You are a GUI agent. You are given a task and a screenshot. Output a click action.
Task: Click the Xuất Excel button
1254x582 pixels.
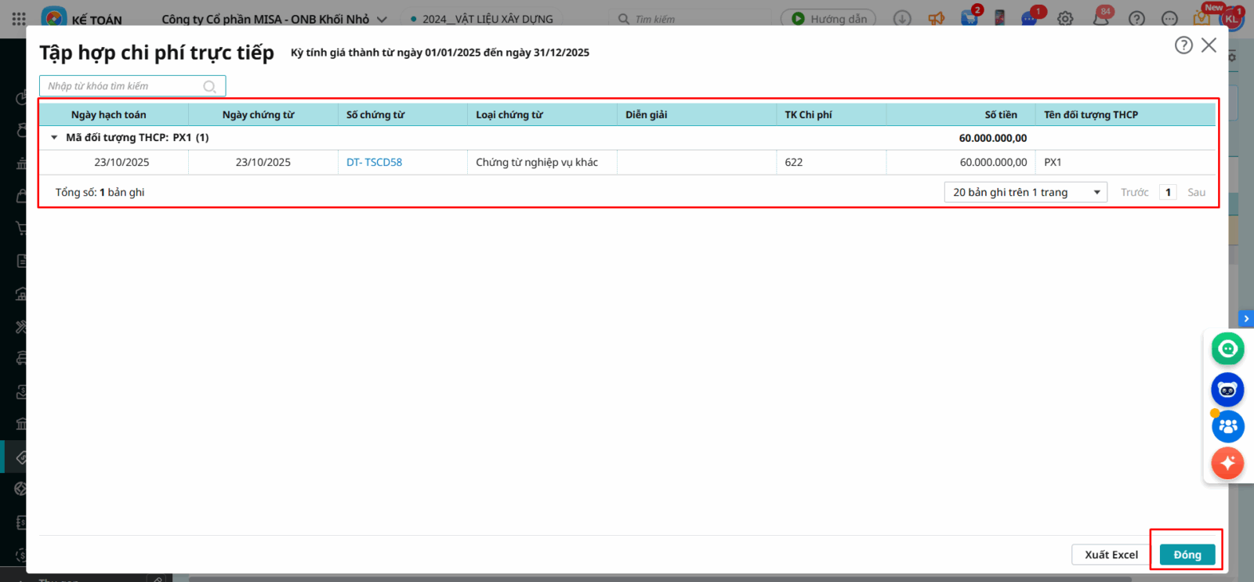[1111, 555]
